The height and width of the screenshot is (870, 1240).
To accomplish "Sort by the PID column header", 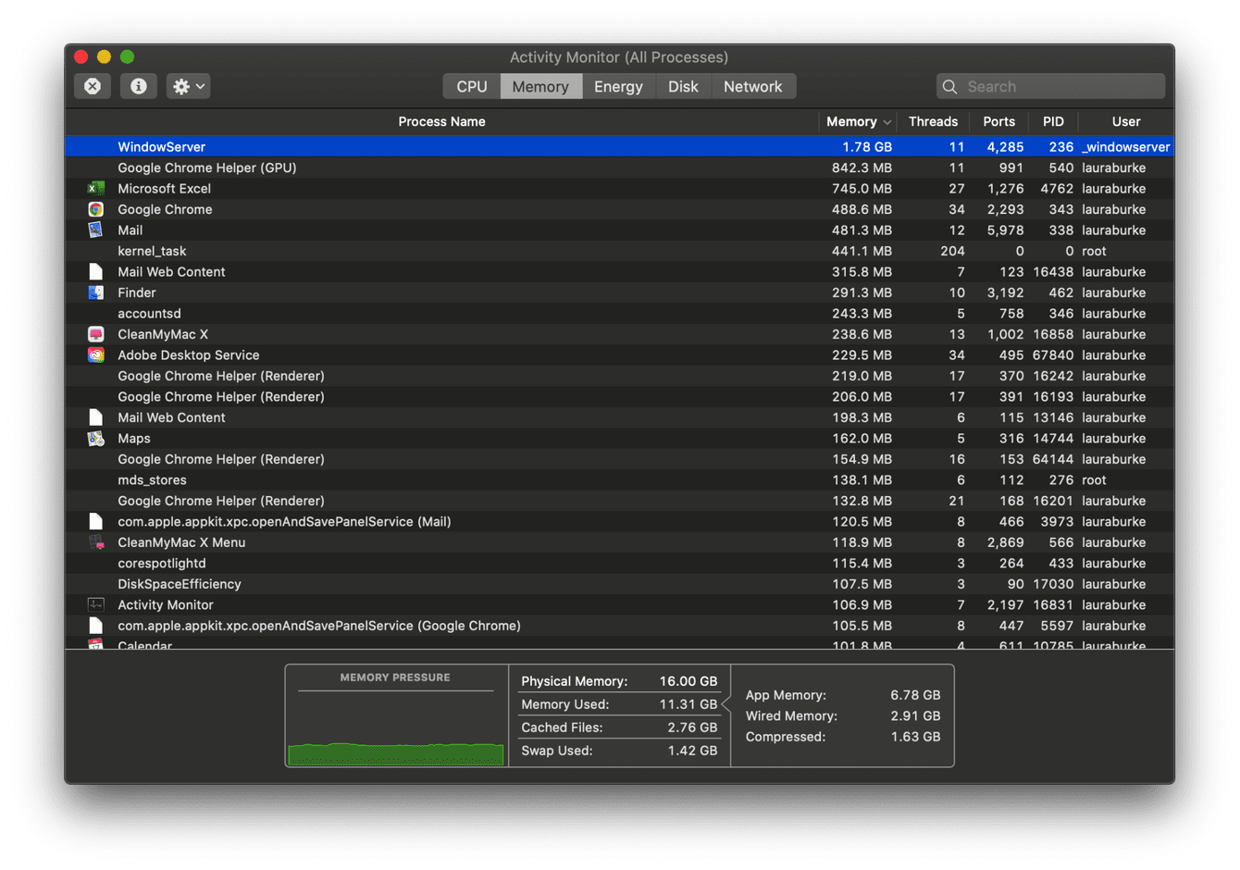I will [x=1053, y=121].
